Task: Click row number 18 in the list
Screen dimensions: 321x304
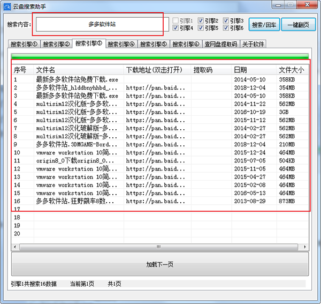Action: [x=17, y=217]
